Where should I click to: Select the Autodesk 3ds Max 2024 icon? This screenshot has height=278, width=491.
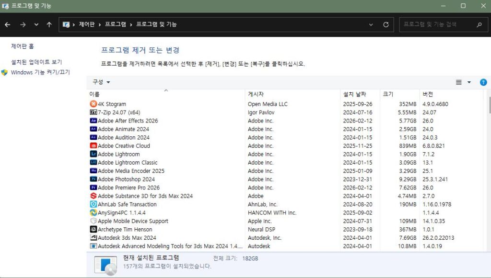pyautogui.click(x=94, y=237)
